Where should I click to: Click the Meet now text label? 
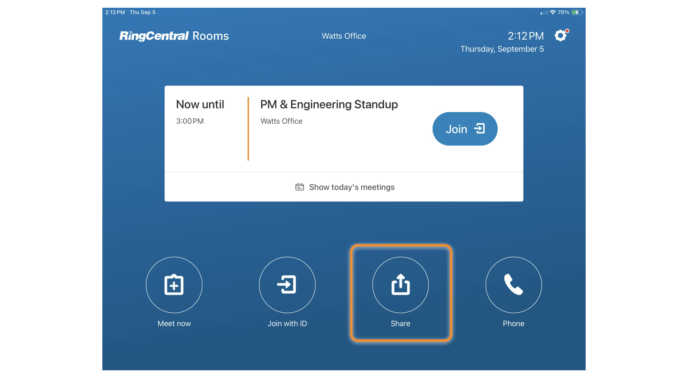tap(174, 324)
